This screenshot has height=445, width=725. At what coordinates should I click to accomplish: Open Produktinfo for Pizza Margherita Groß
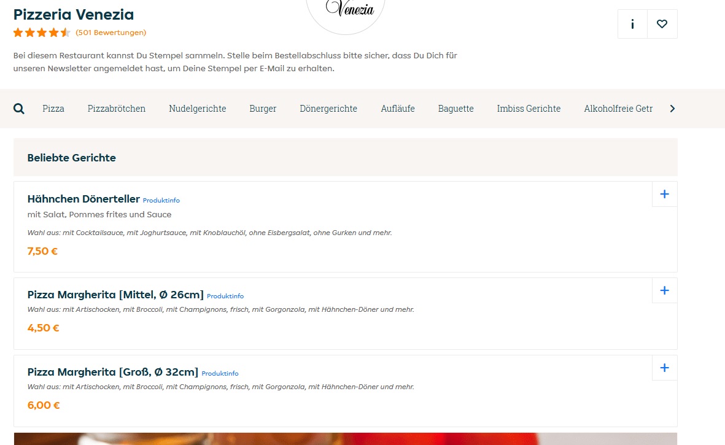(220, 373)
